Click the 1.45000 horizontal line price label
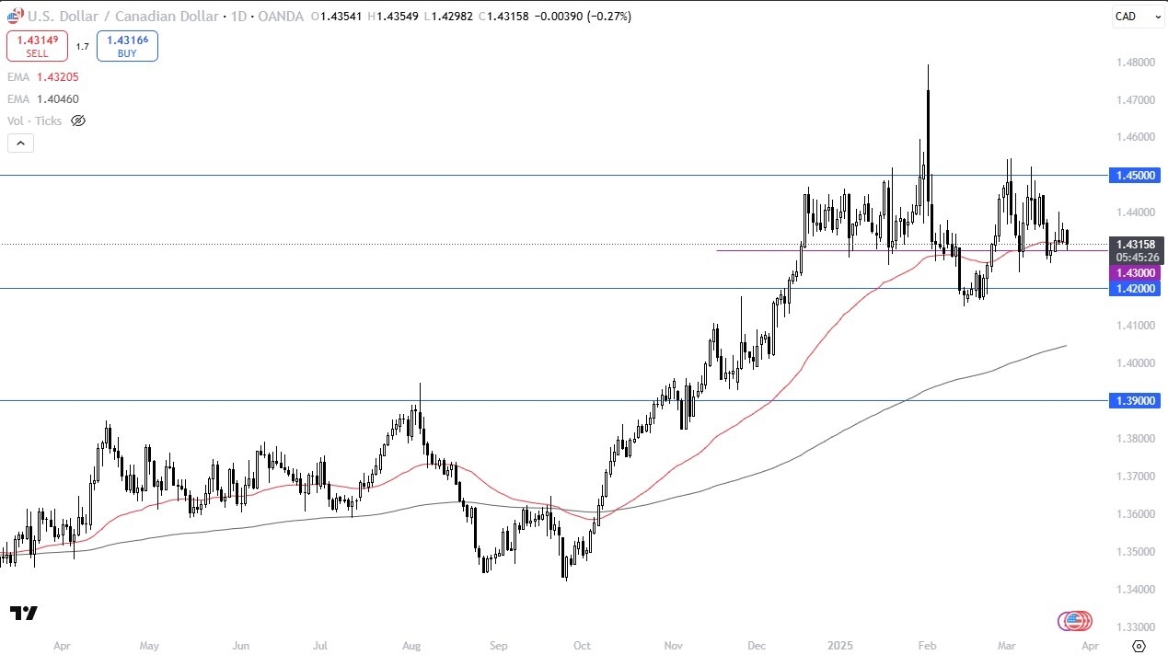 tap(1134, 175)
